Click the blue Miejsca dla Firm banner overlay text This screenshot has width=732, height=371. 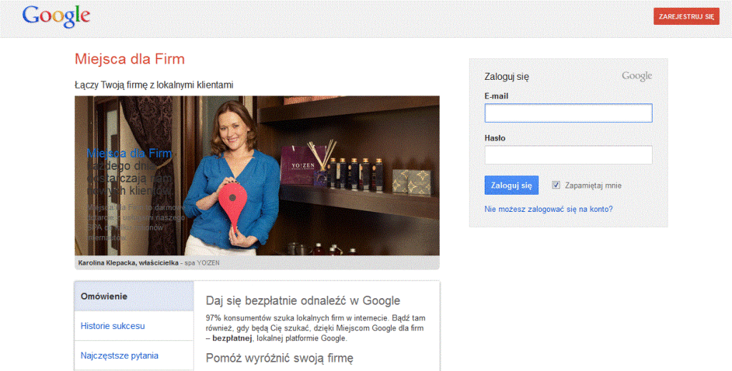coord(129,153)
